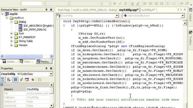Expand the String Table folder
This screenshot has height=108, width=193.
pyautogui.click(x=11, y=41)
